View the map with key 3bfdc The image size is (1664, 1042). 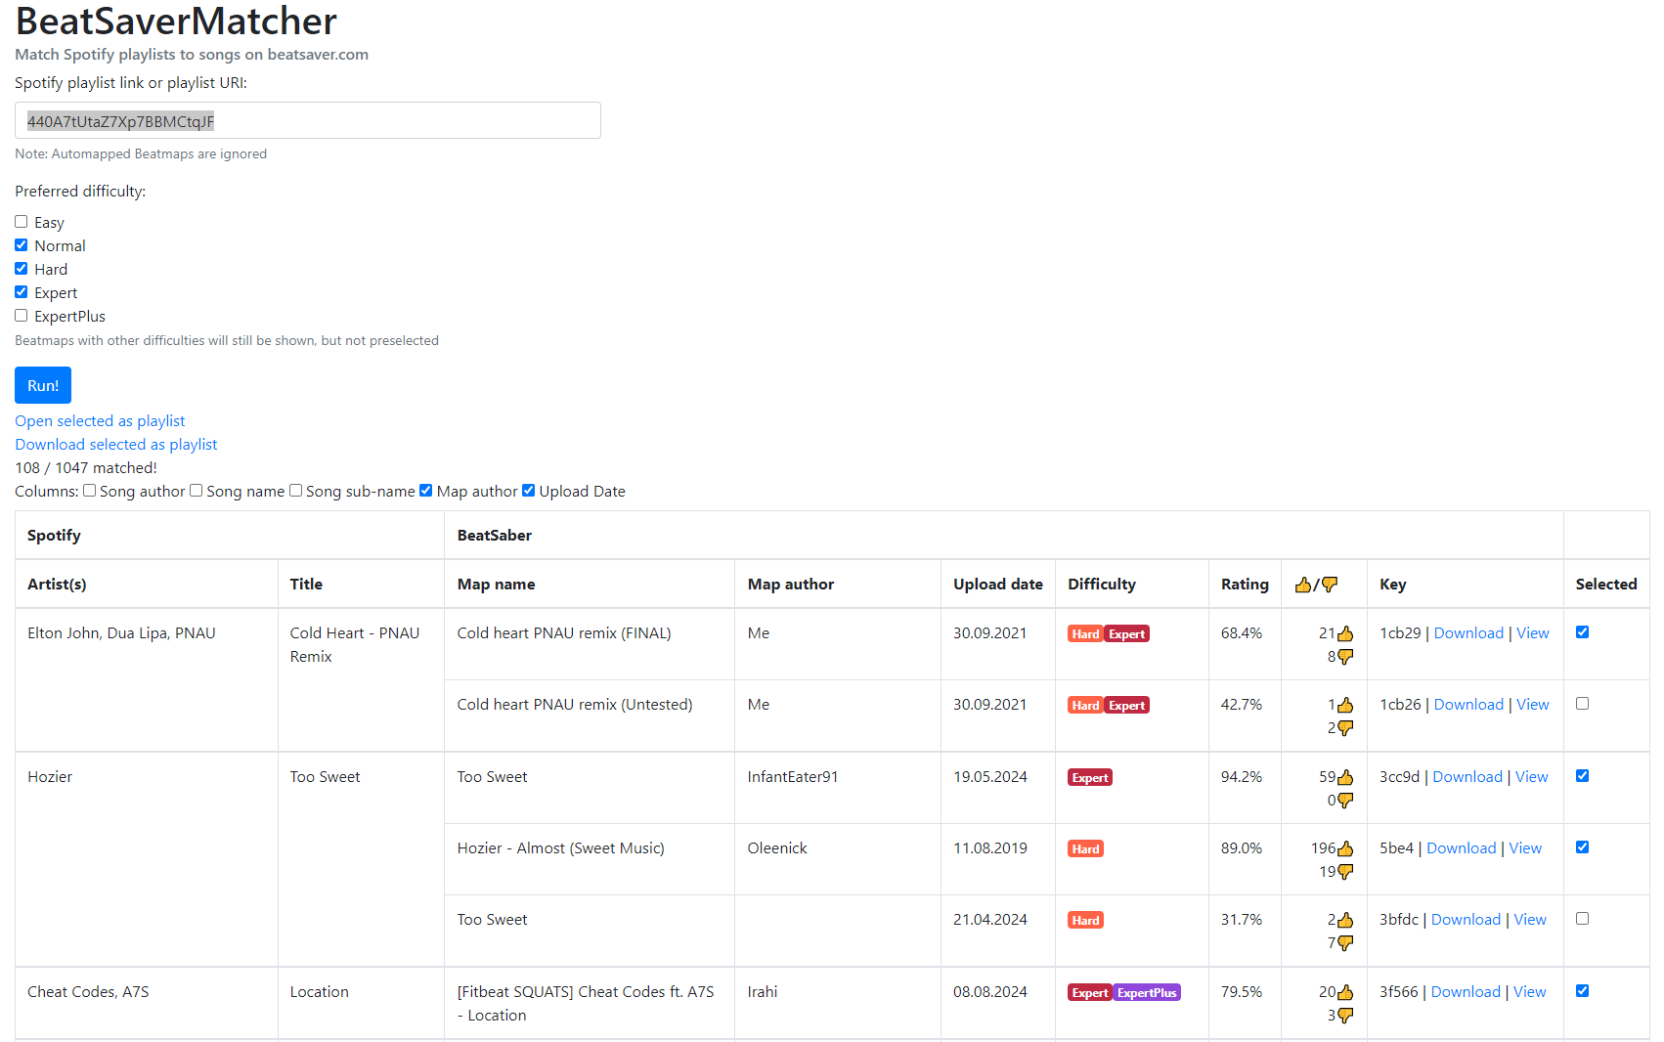(1530, 920)
